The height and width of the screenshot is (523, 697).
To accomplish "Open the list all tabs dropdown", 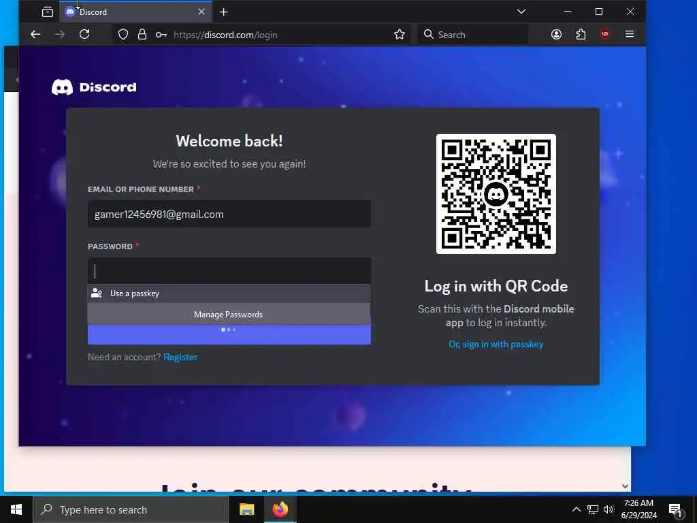I will (521, 12).
